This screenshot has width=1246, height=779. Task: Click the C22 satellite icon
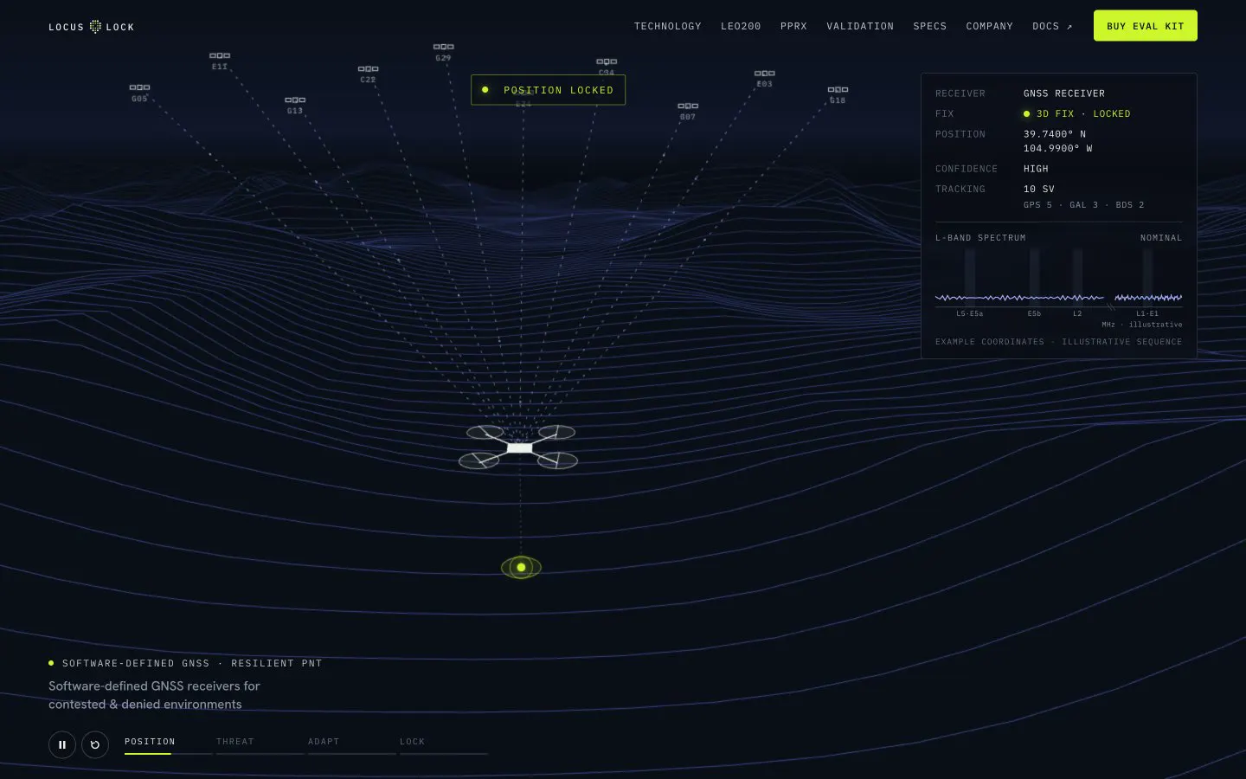pos(368,68)
